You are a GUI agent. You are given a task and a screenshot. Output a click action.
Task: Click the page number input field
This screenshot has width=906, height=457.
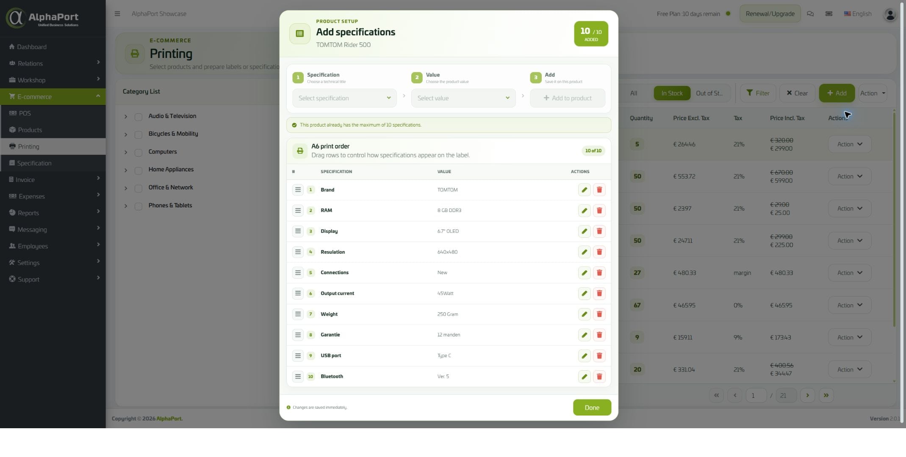pos(756,396)
